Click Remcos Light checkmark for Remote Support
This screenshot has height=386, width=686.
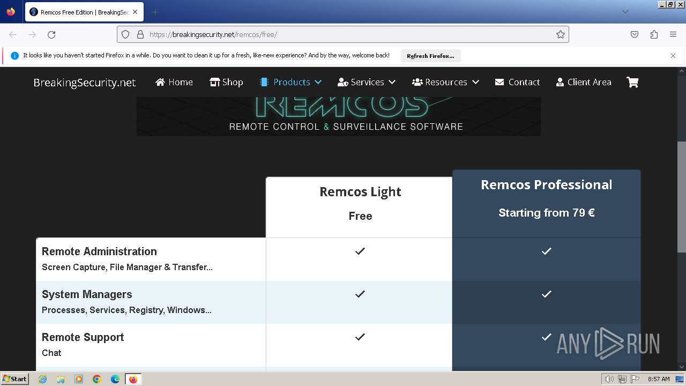[x=360, y=337]
